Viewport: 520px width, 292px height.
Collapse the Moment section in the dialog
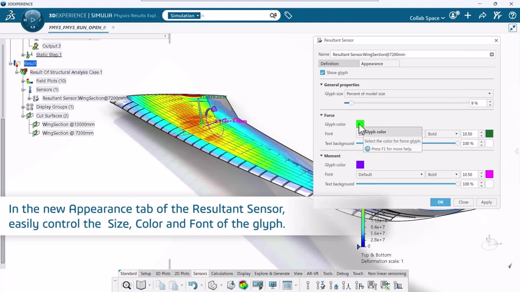(x=321, y=156)
